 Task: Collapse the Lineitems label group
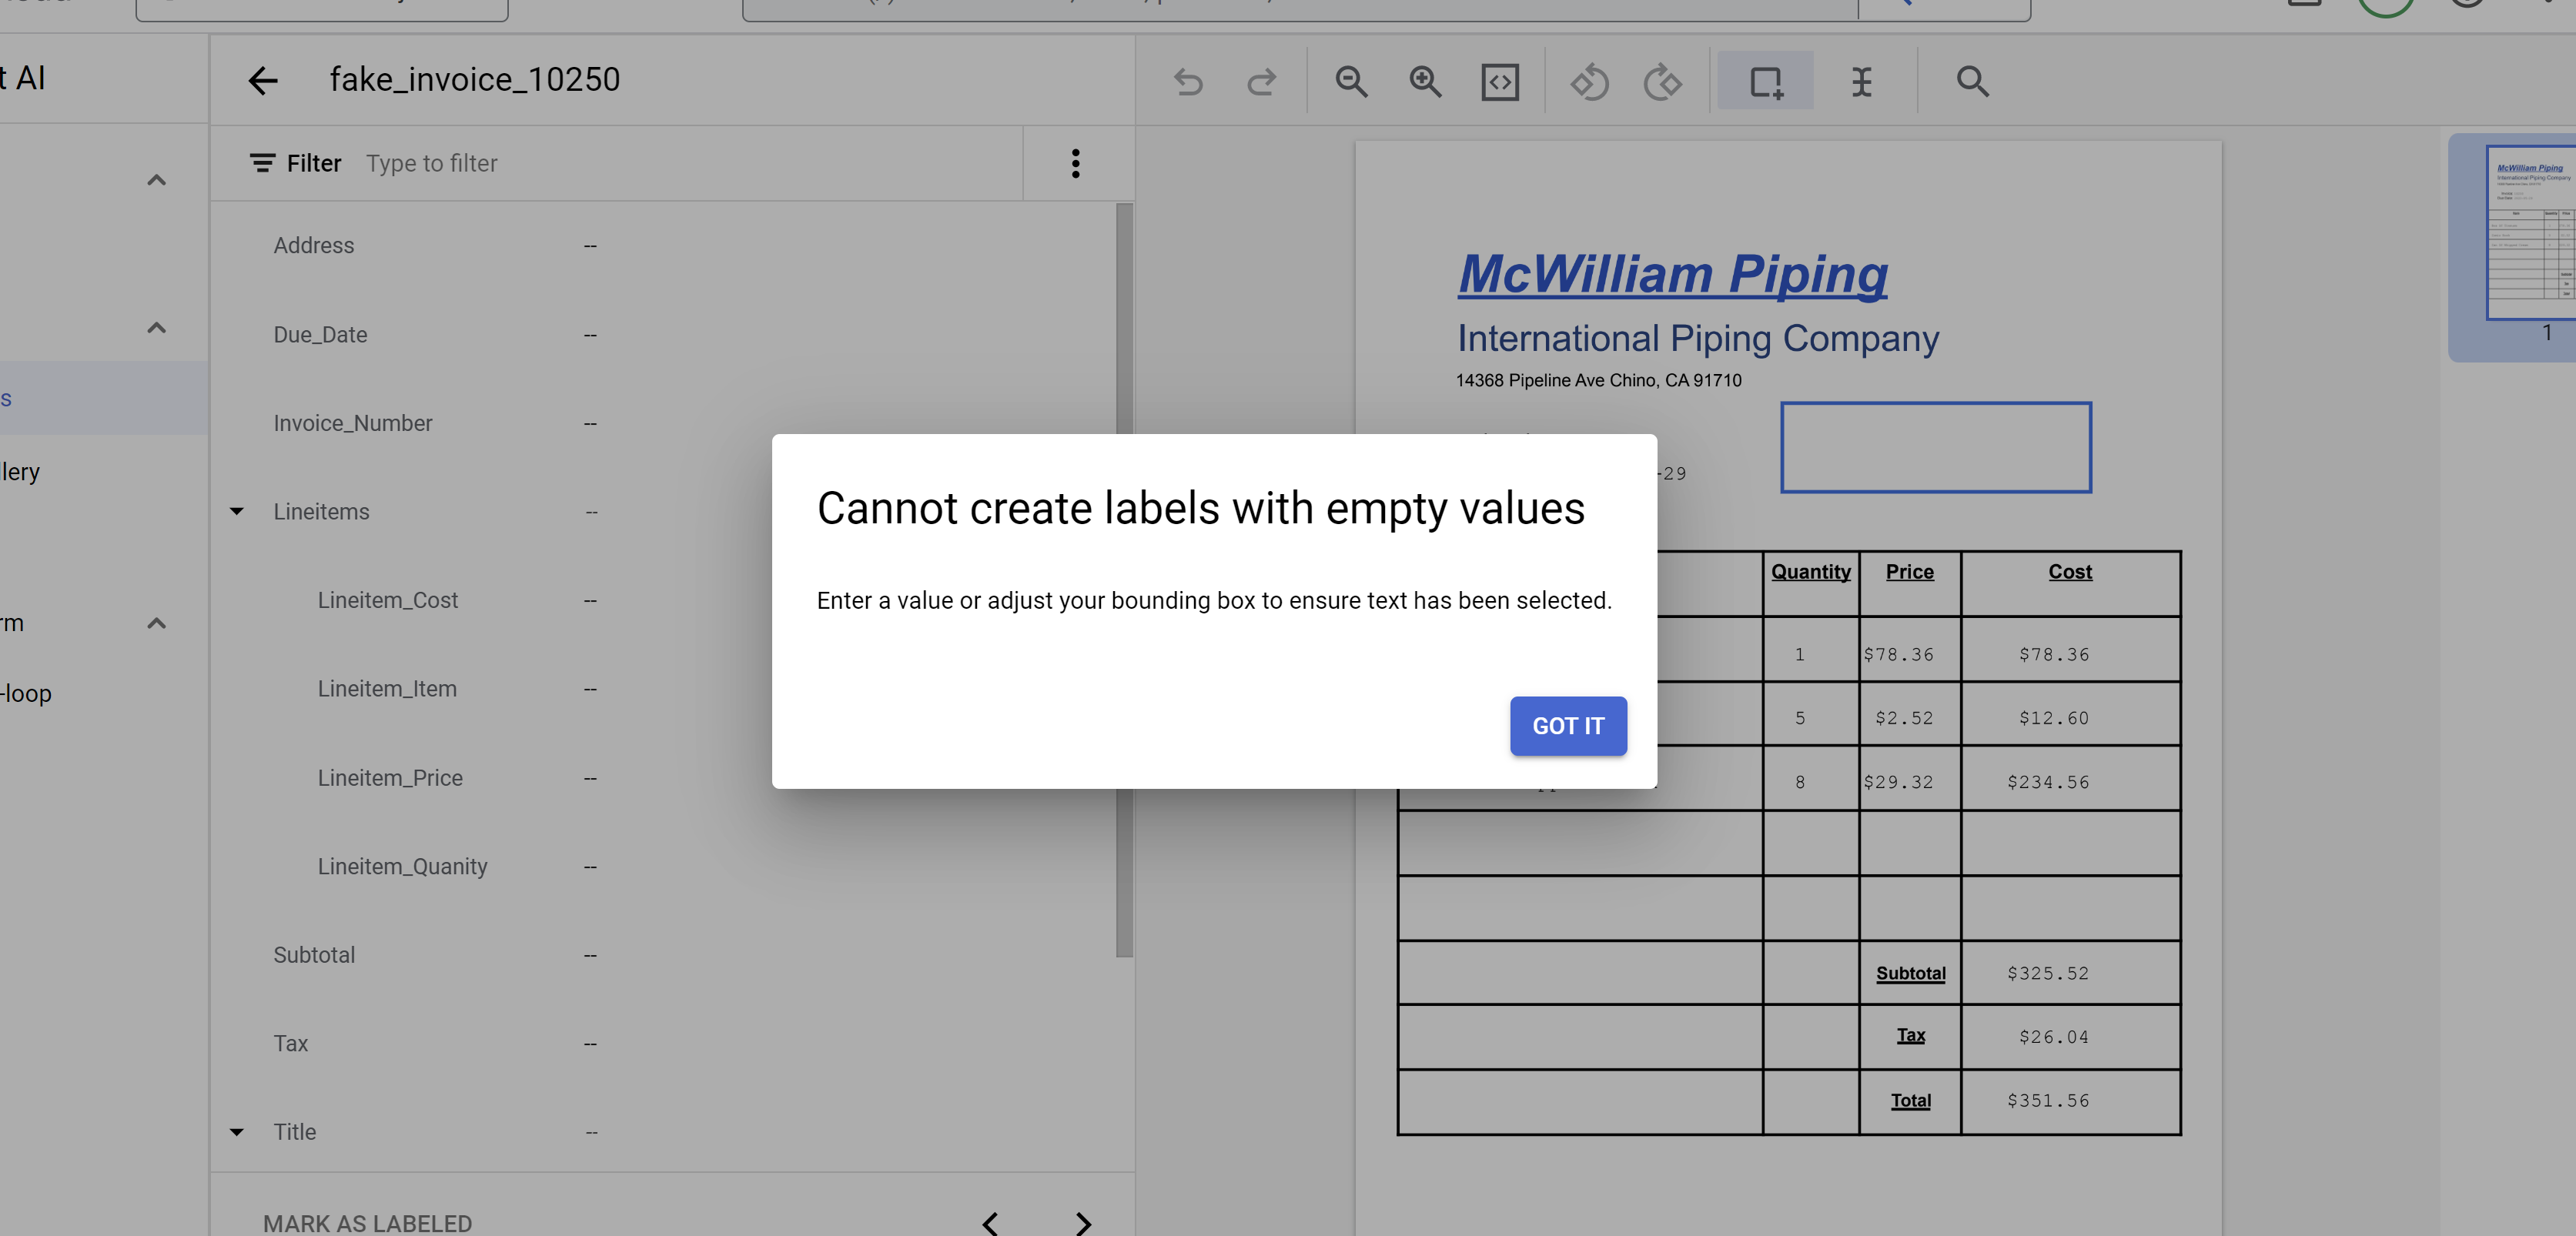tap(236, 511)
